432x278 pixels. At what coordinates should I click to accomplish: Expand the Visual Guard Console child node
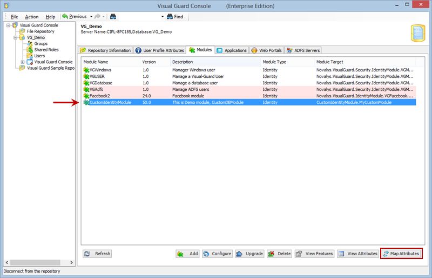(x=23, y=62)
